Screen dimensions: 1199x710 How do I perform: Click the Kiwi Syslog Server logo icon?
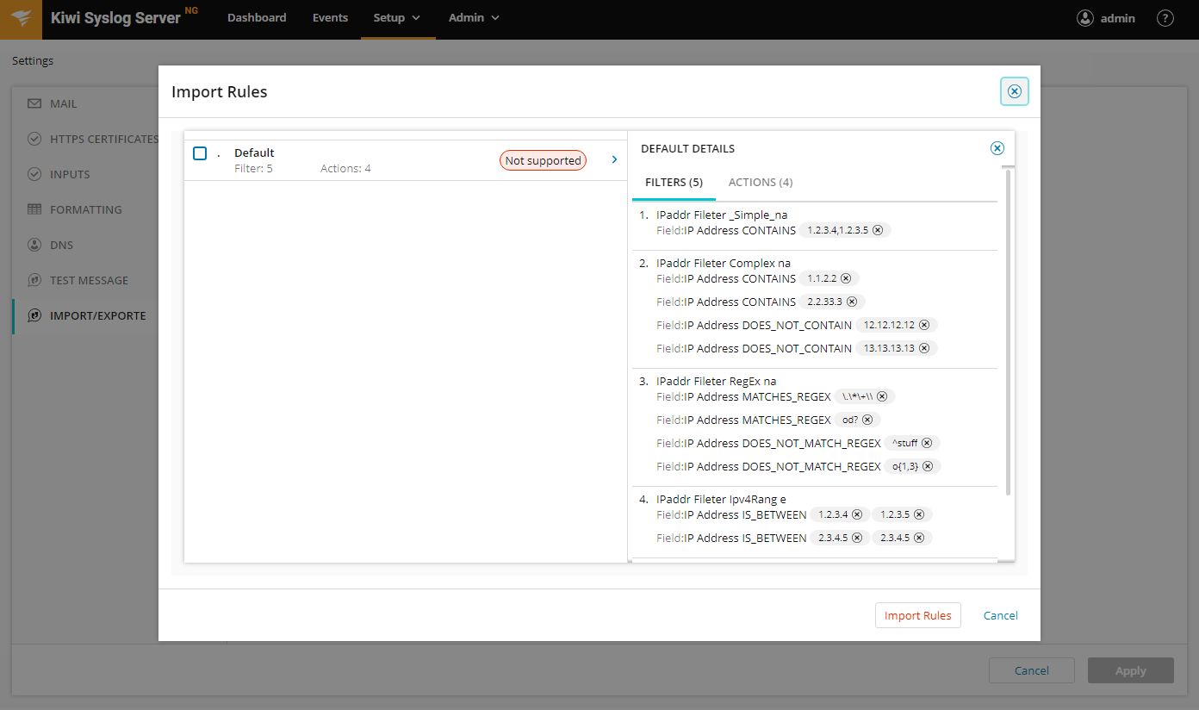[21, 19]
